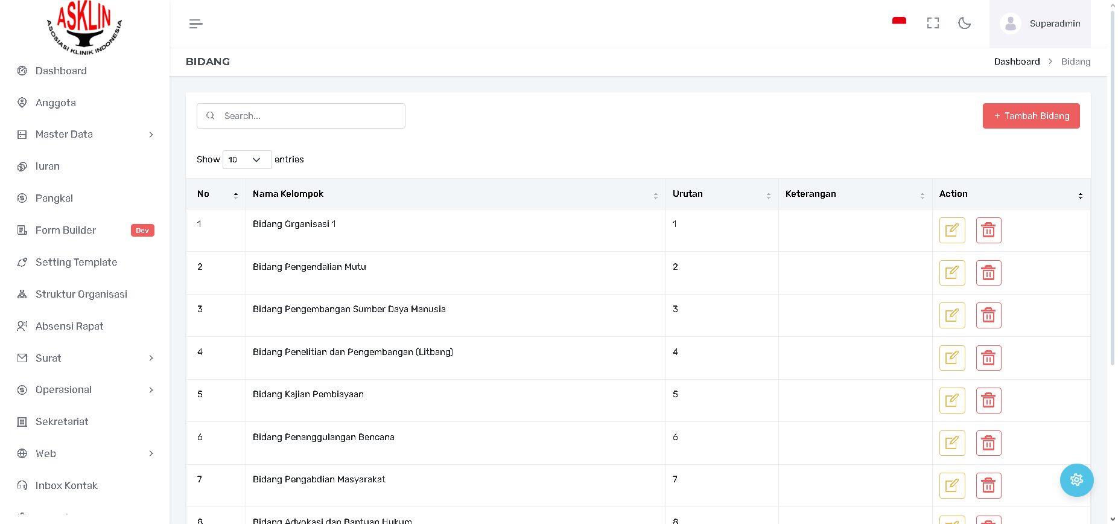Click in the Search input field
Screen dimensions: 1118x524
[308, 116]
